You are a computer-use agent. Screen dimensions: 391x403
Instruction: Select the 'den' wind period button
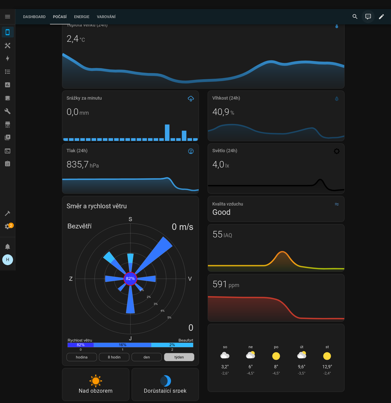pos(146,357)
